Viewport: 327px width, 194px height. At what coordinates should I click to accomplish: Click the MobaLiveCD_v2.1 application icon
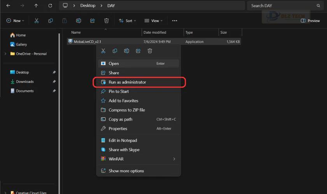click(x=70, y=41)
